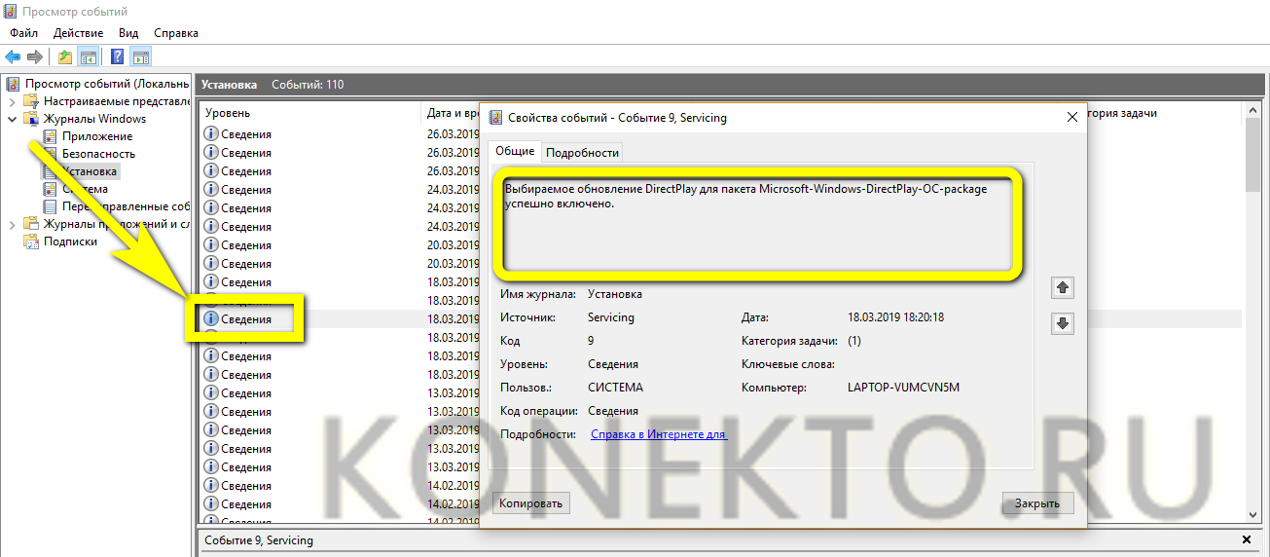Switch to the Подробности tab
Image resolution: width=1270 pixels, height=557 pixels.
coord(582,152)
